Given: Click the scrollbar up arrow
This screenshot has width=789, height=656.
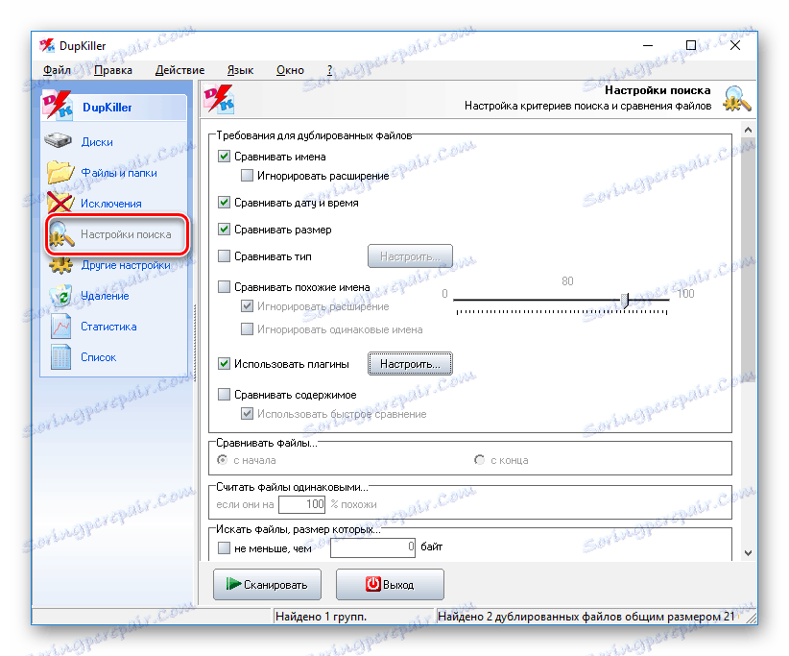Looking at the screenshot, I should tap(748, 130).
